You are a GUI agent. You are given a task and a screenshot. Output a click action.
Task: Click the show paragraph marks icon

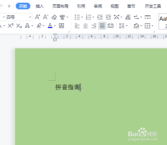pyautogui.click(x=136, y=17)
